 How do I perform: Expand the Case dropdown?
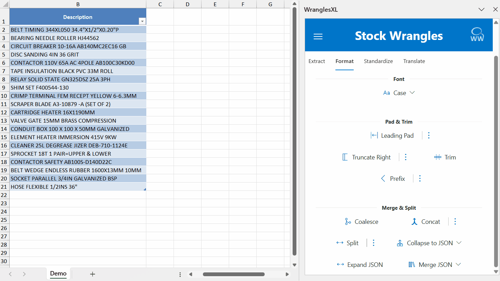click(x=412, y=93)
